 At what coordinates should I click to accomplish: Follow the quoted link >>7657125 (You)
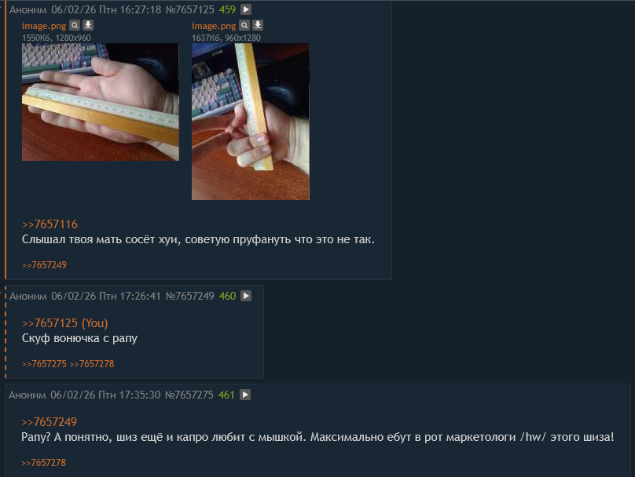tap(64, 323)
